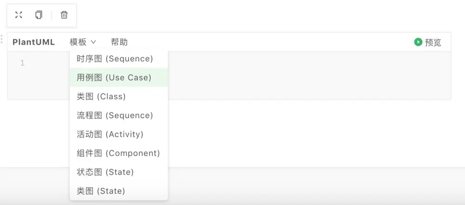Click the green play icon beside 预览
Screen dimensions: 465x205
click(x=418, y=42)
